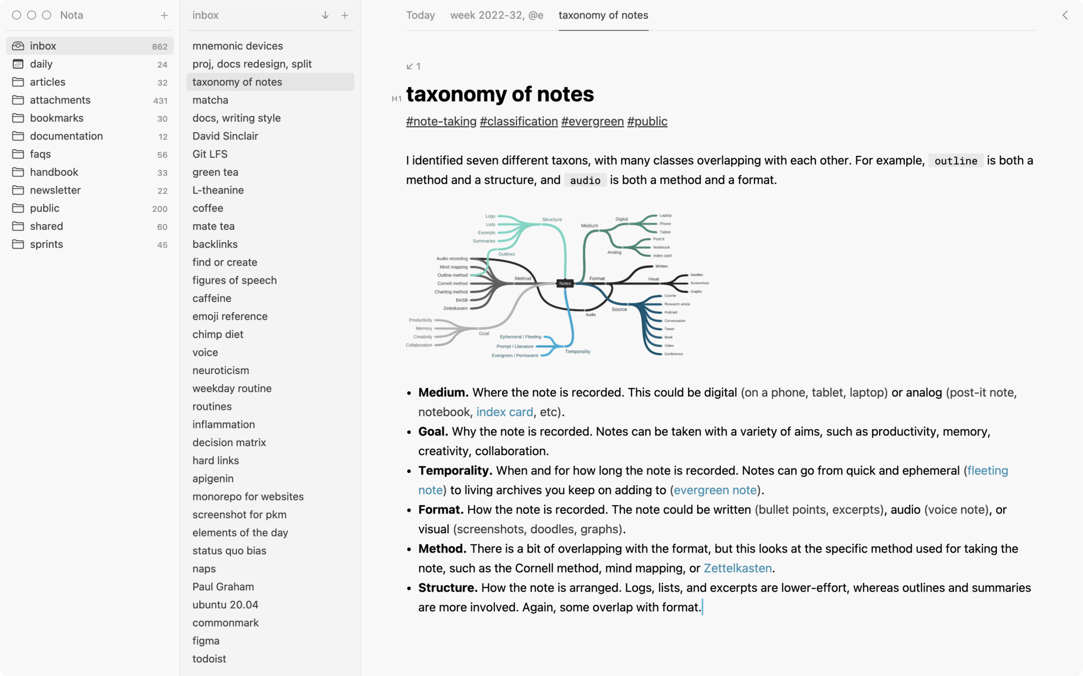The height and width of the screenshot is (676, 1083).
Task: Click the daily folder icon in sidebar
Action: (18, 64)
